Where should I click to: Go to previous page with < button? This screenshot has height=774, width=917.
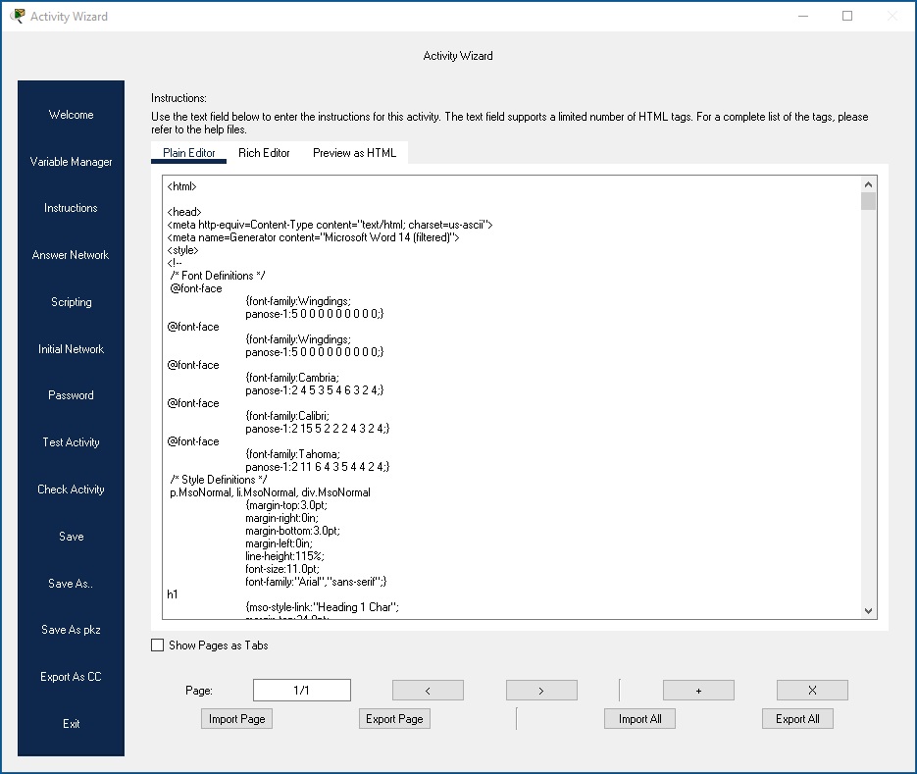(x=428, y=691)
